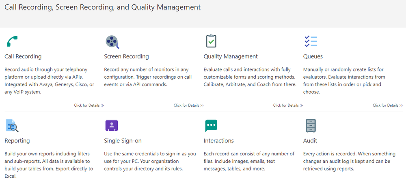Open Click for Details under Call Recording
Image resolution: width=406 pixels, height=183 pixels.
pos(89,105)
